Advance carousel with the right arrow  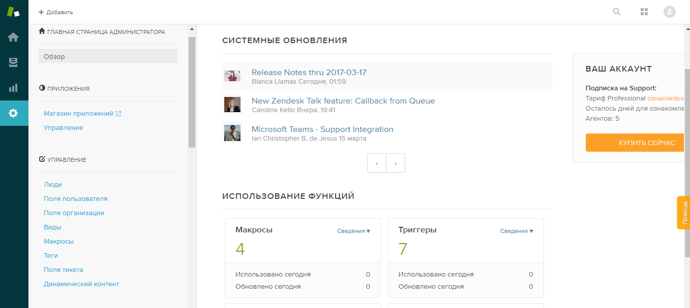(396, 163)
